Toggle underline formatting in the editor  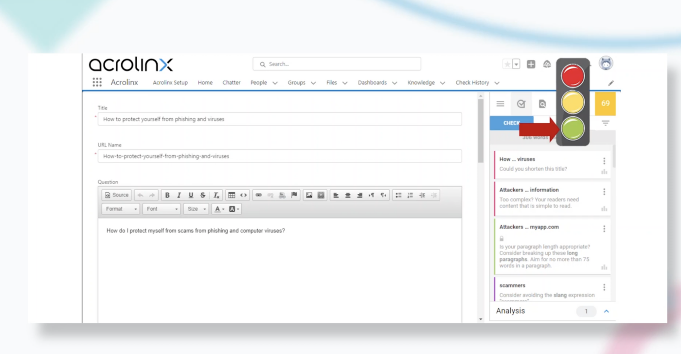(x=191, y=195)
